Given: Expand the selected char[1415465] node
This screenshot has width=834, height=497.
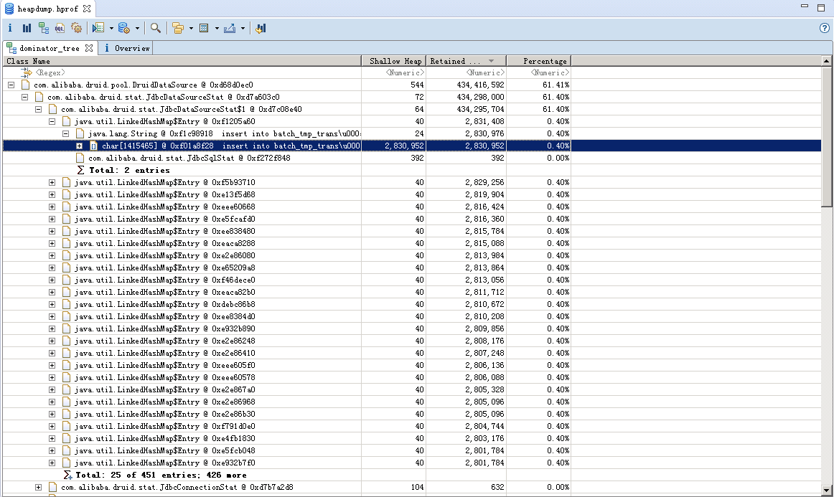Looking at the screenshot, I should tap(79, 146).
